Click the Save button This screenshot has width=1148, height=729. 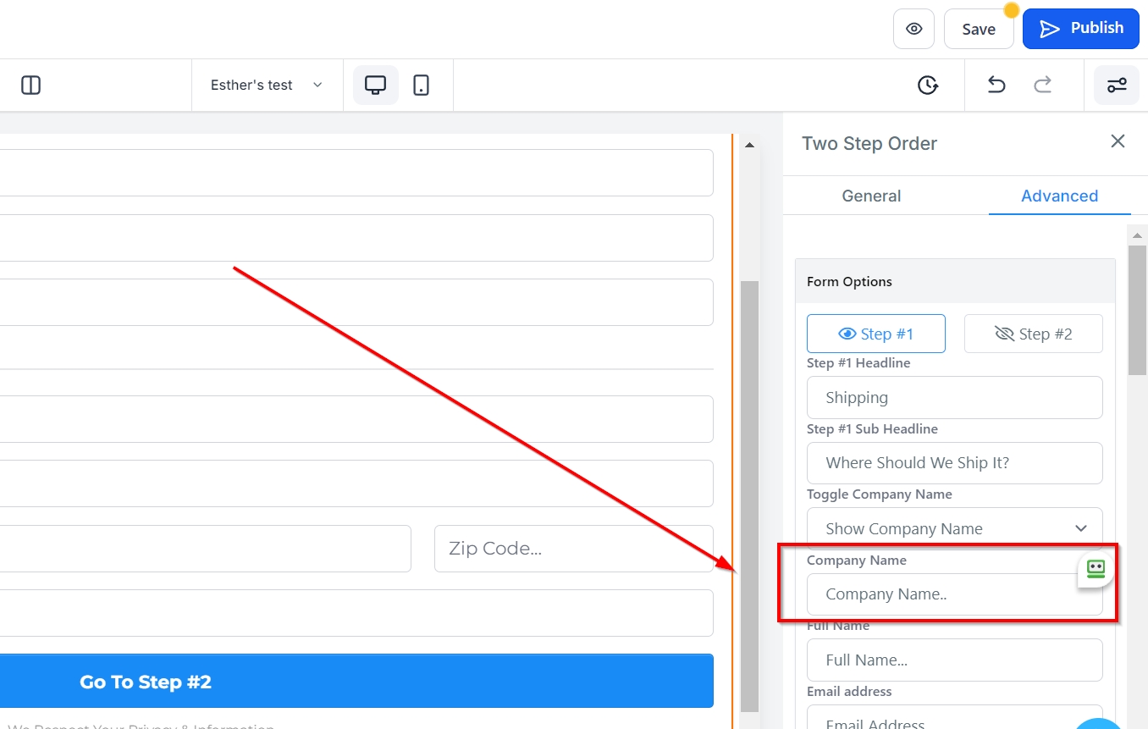click(978, 30)
